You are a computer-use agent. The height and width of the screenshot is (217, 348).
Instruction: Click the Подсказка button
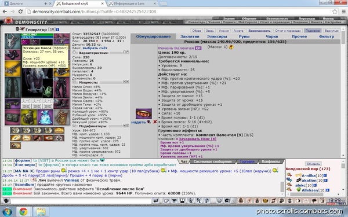tap(313, 31)
